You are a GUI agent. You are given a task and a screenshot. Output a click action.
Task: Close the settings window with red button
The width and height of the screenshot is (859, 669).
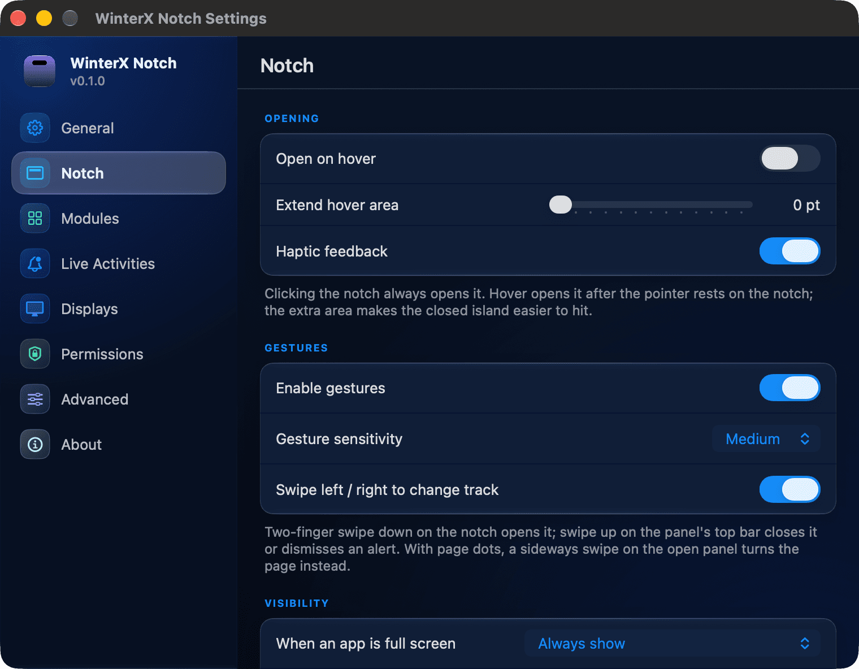click(x=18, y=18)
